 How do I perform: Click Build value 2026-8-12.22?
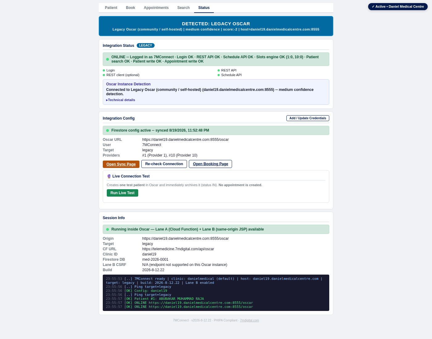pyautogui.click(x=153, y=270)
